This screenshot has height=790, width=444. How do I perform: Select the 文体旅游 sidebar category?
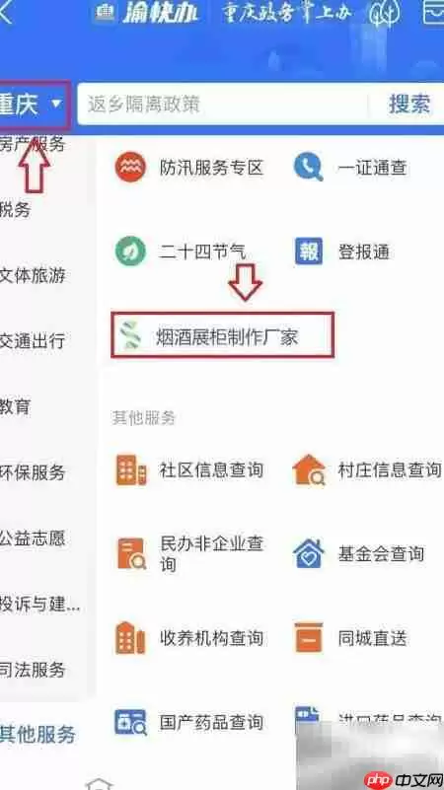(33, 275)
